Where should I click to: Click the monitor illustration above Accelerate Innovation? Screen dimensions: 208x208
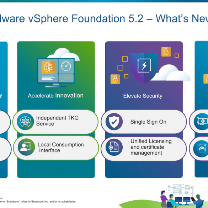pyautogui.click(x=56, y=73)
